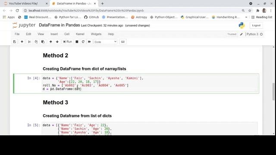Click the Python 3 kernel status circle
Viewport: 276px width, 155px height.
tap(261, 34)
